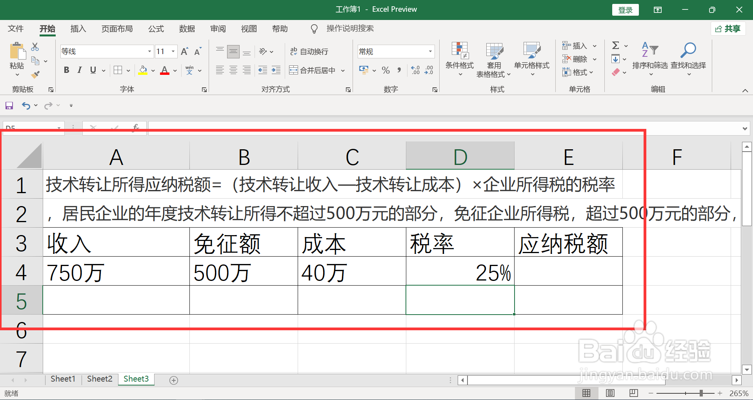Click the 登录 sign-in button
The height and width of the screenshot is (400, 753).
click(625, 9)
